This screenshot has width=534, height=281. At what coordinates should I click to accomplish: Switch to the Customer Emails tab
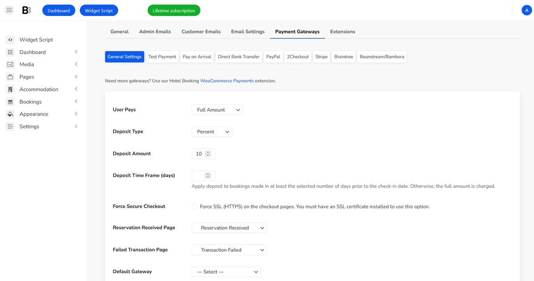(x=201, y=32)
